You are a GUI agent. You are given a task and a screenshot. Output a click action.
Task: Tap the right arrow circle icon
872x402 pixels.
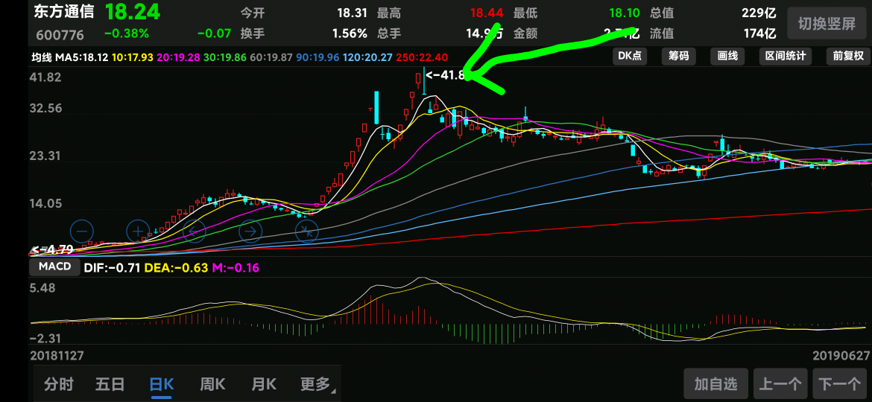[x=250, y=231]
